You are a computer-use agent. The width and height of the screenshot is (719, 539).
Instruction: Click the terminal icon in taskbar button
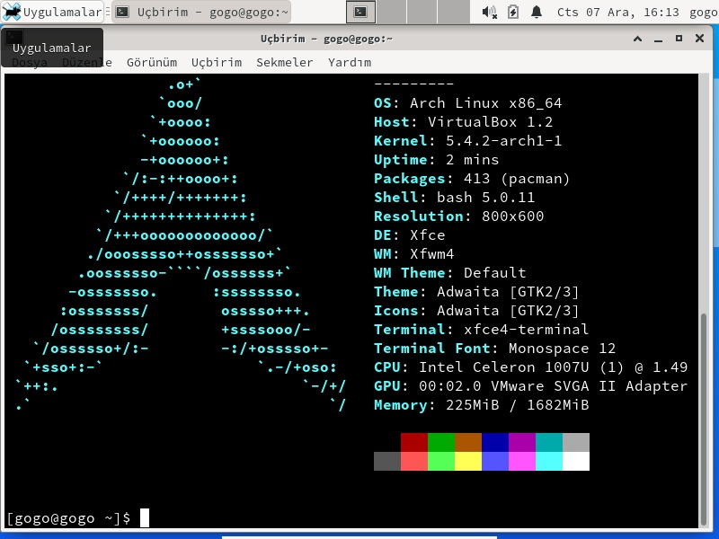[x=122, y=12]
